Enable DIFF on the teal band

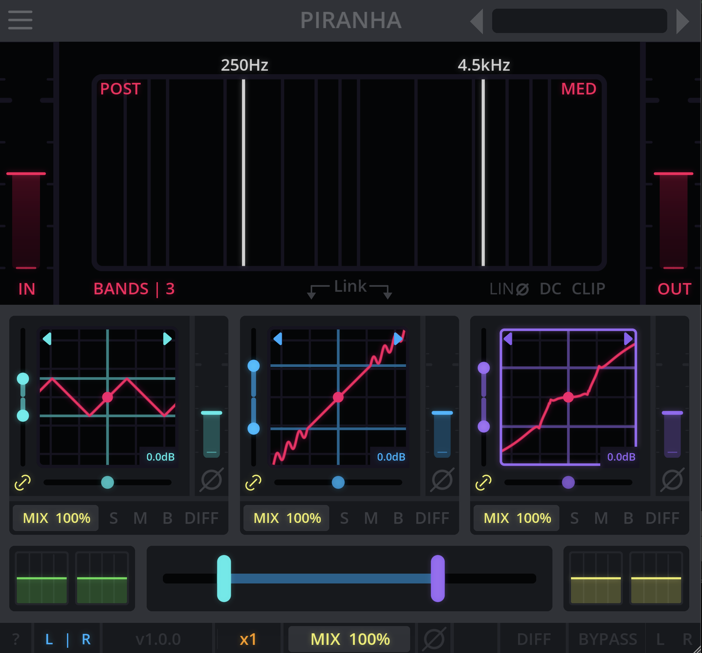pyautogui.click(x=202, y=519)
